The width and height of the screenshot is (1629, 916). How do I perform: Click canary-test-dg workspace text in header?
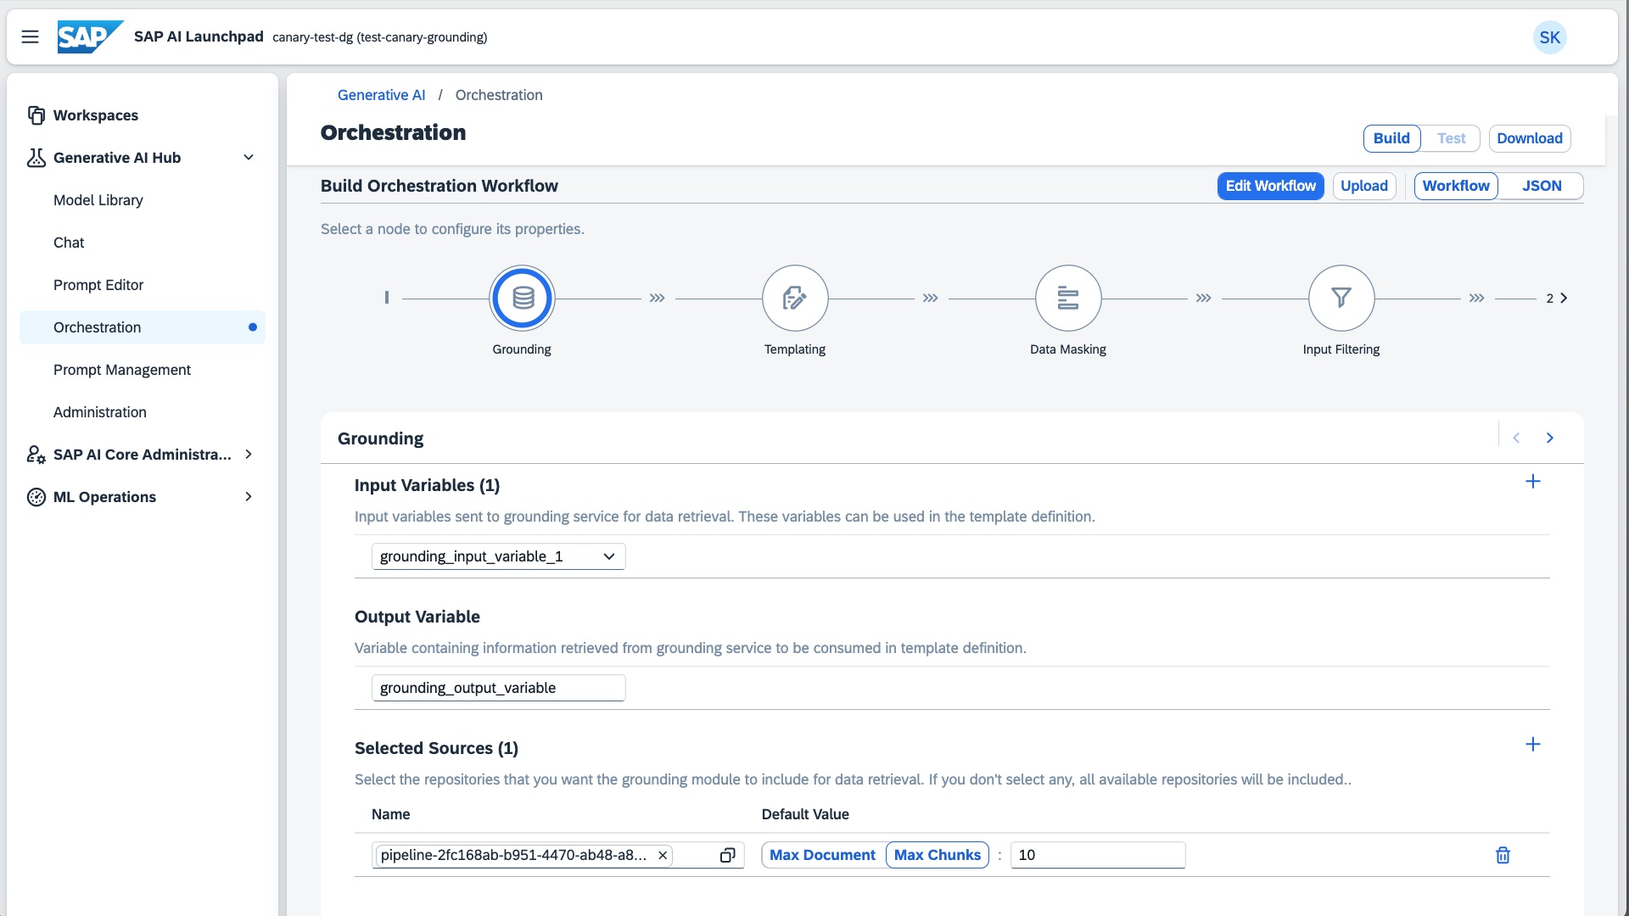379,37
